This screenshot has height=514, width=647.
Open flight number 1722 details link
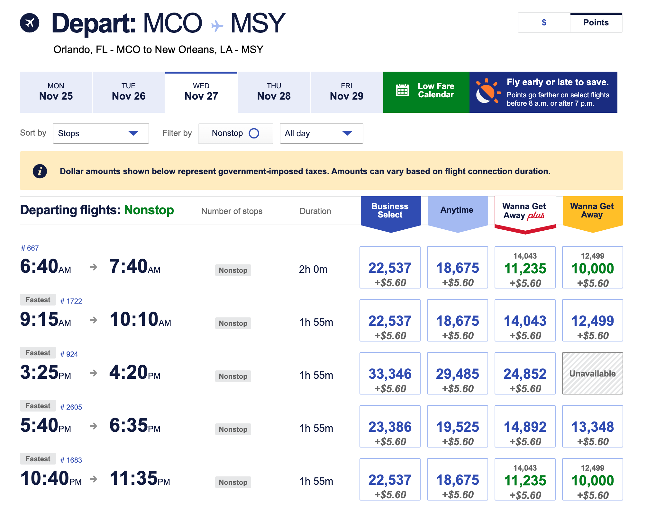tap(71, 300)
